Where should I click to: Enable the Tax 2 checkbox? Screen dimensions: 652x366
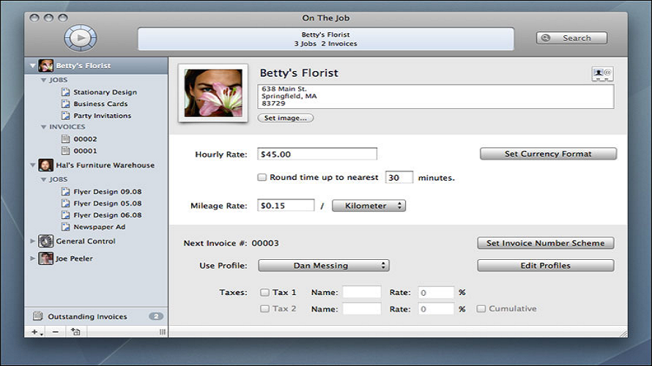[264, 309]
